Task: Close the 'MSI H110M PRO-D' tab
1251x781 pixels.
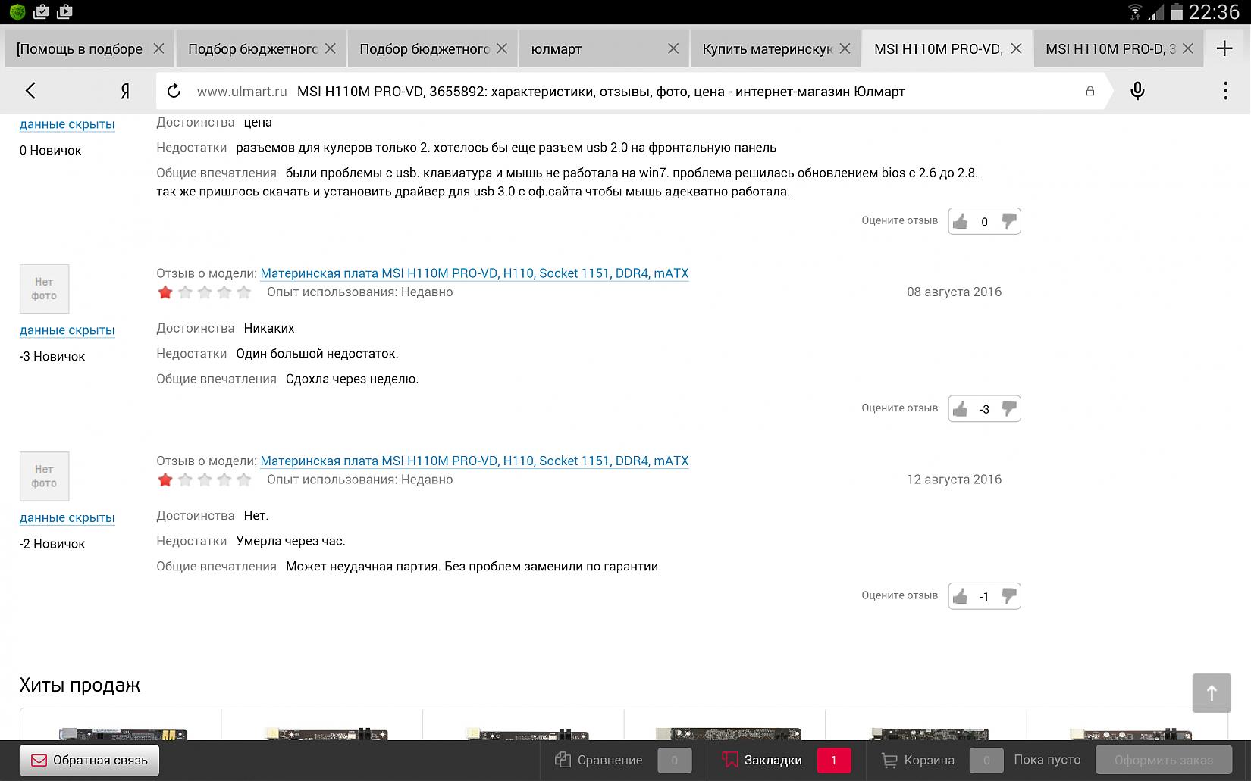Action: [x=1188, y=48]
